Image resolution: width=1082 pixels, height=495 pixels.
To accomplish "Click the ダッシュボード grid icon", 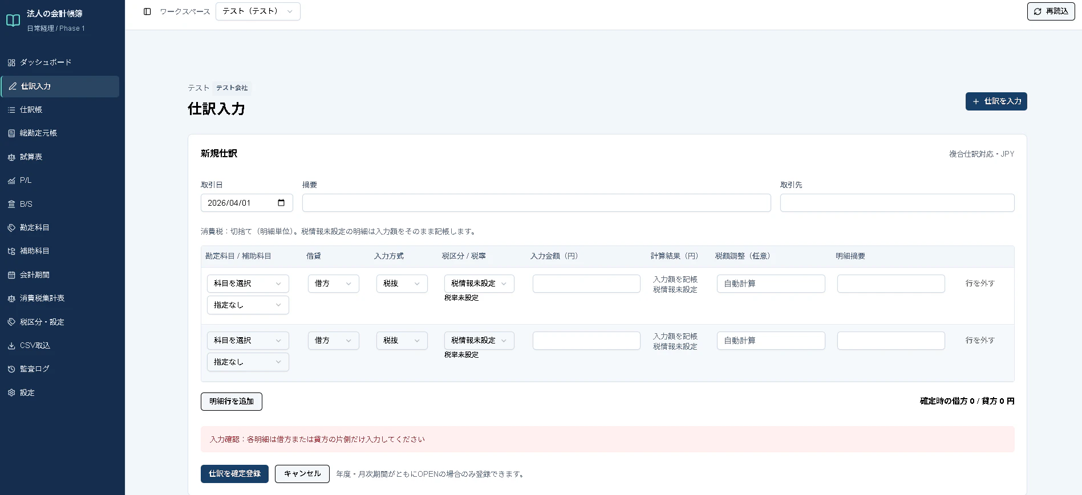I will pos(11,63).
